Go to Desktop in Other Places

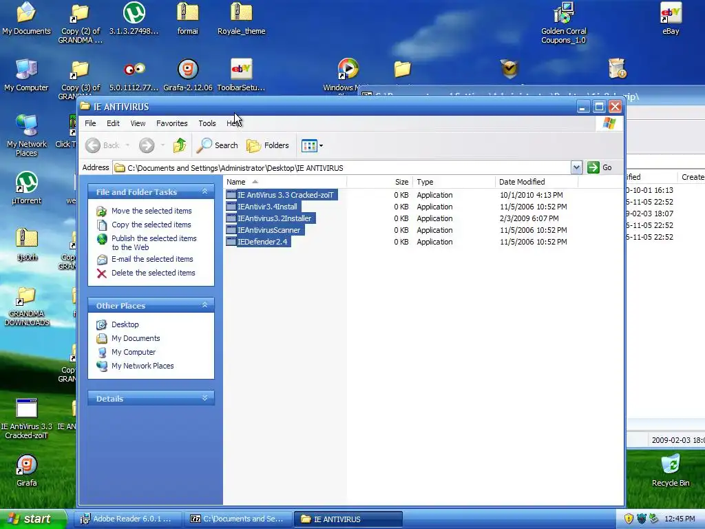pos(125,324)
